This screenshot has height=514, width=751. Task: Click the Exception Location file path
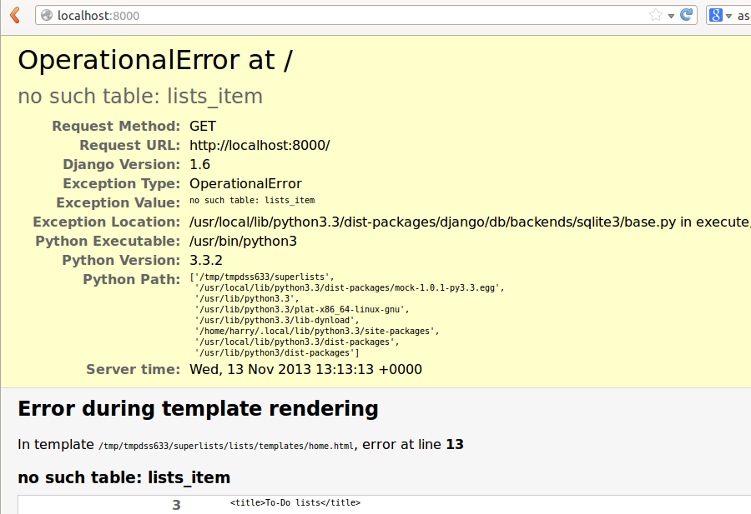(417, 222)
